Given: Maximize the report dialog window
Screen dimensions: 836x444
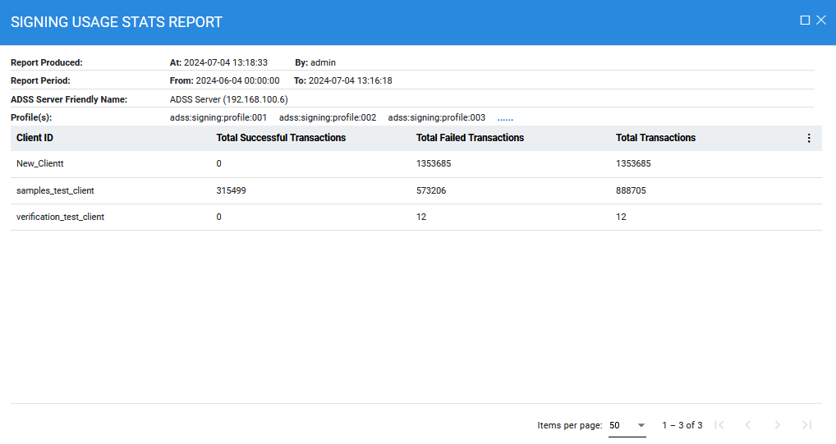Looking at the screenshot, I should point(805,21).
